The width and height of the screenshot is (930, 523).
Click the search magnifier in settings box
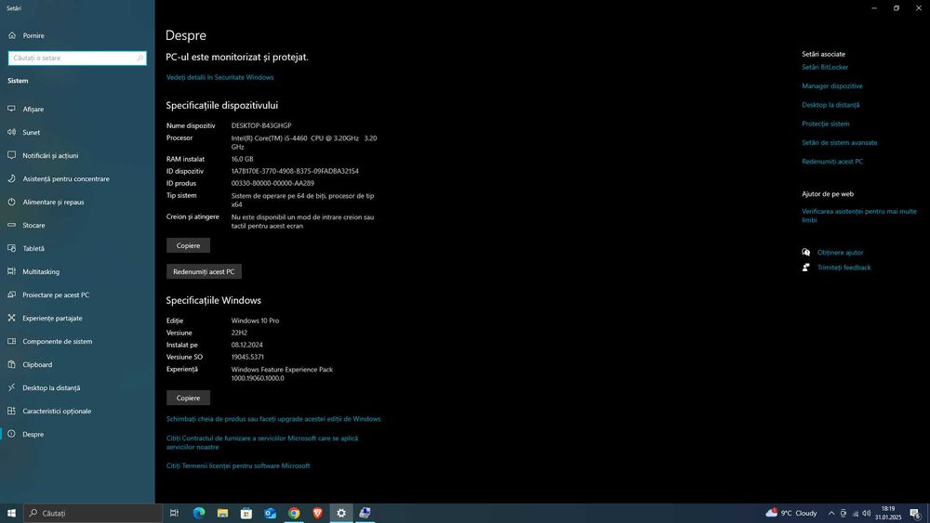tap(140, 58)
